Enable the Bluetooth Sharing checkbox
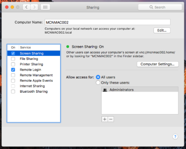Screen dimensions: 186x149 pos(13,91)
